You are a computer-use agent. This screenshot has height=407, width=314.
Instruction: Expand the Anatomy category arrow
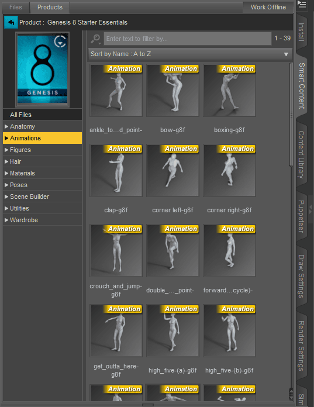tap(6, 126)
